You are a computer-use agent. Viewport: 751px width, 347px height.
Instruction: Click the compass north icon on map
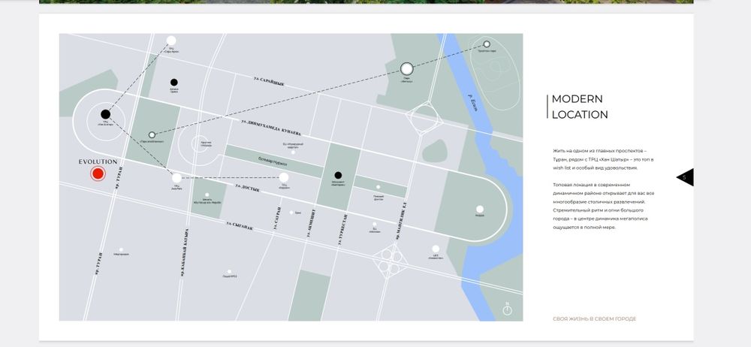507,309
